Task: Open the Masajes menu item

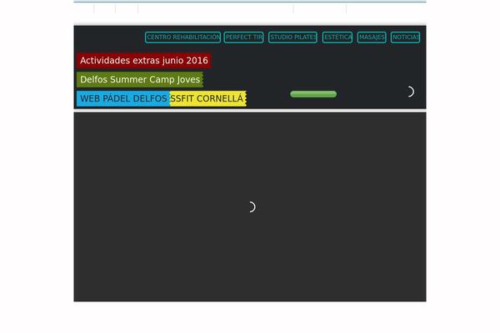Action: click(x=372, y=37)
